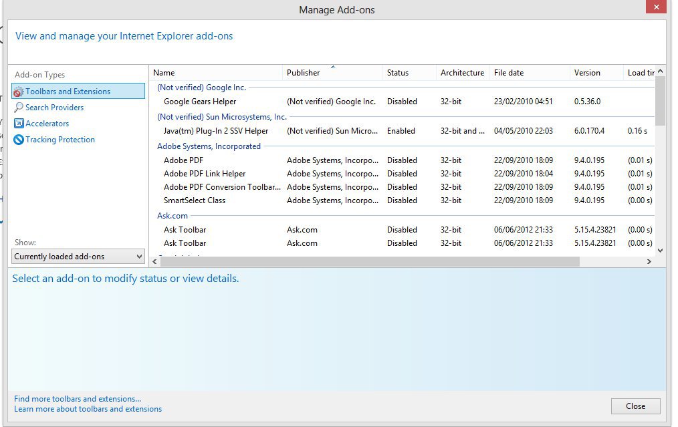Click version 0.5.36.0 cell

click(587, 102)
